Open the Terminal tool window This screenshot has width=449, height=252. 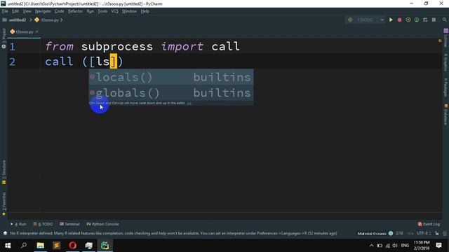pos(69,224)
